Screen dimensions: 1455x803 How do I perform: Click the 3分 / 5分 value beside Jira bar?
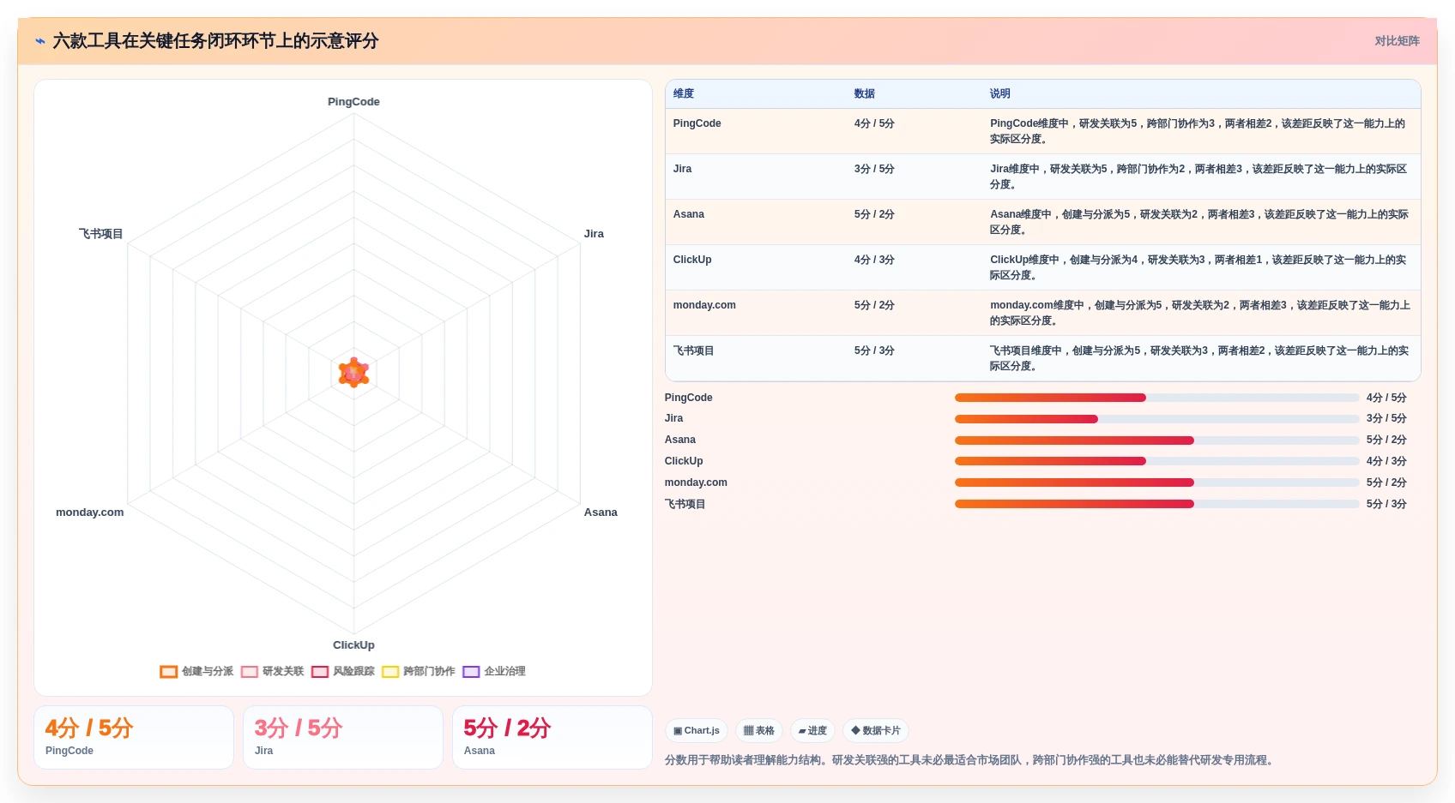[1386, 419]
